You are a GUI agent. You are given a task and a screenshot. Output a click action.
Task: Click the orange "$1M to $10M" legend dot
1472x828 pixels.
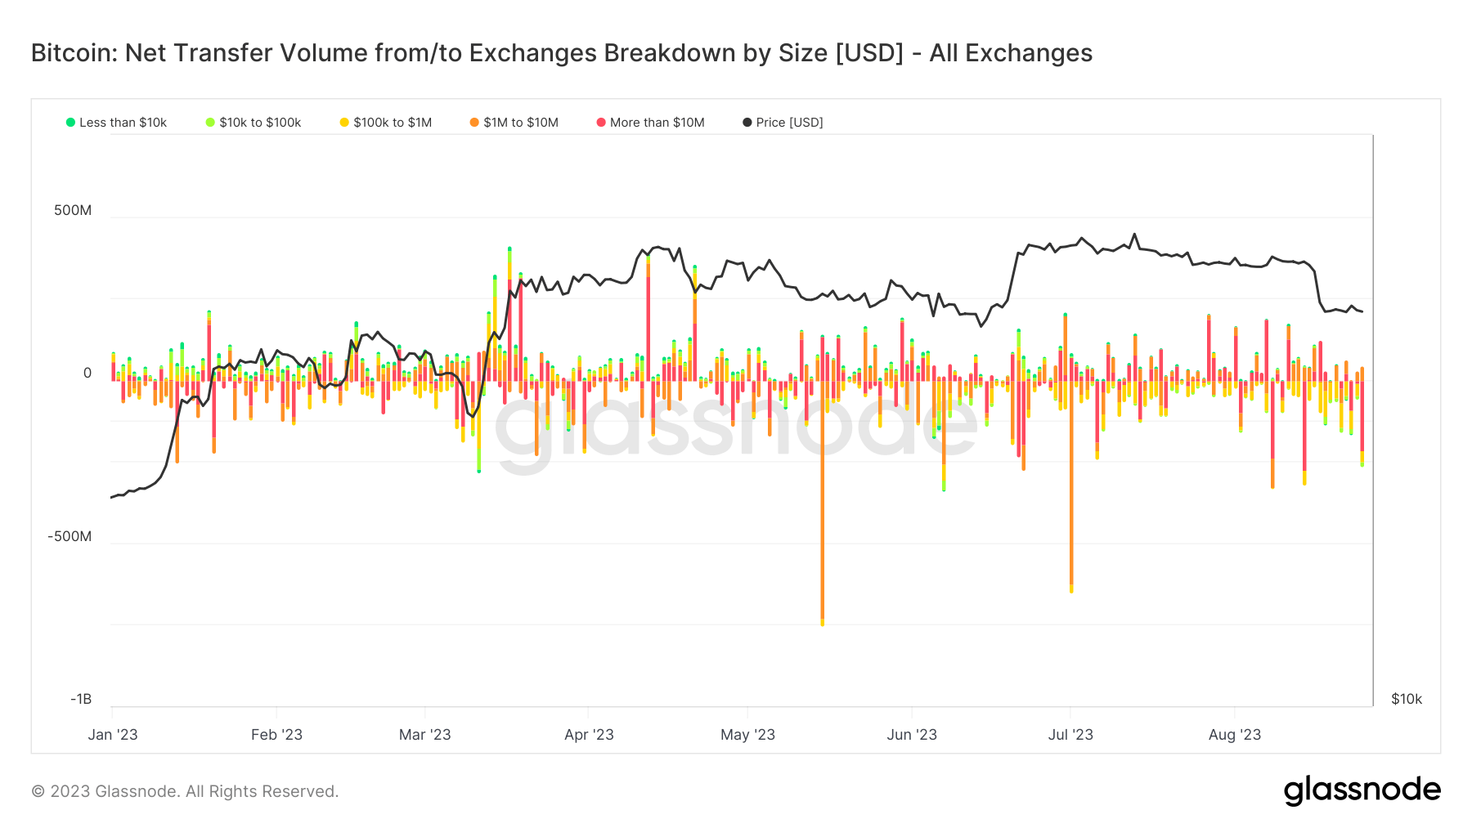point(474,123)
